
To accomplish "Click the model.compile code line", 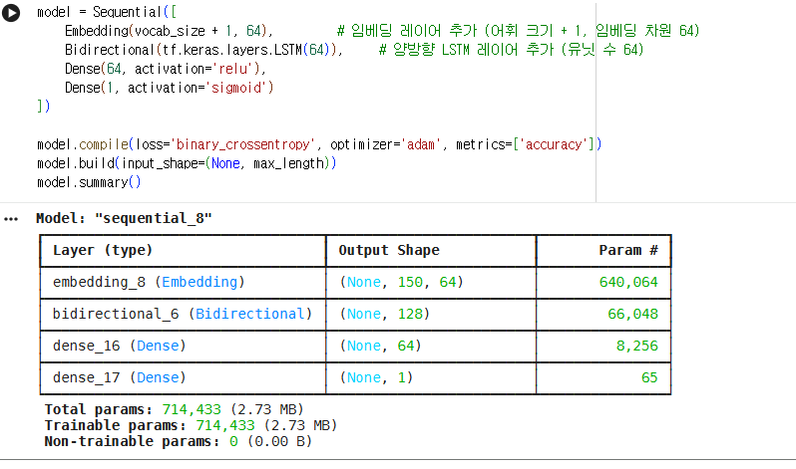I will click(x=319, y=144).
